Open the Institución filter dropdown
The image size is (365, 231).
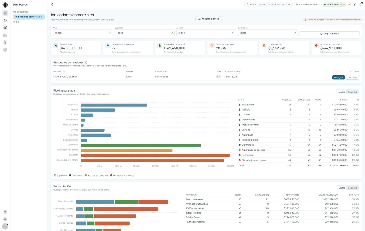pyautogui.click(x=268, y=33)
